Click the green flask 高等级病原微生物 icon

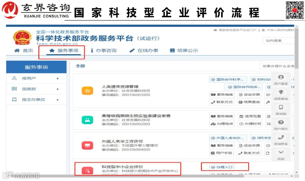(x=87, y=120)
